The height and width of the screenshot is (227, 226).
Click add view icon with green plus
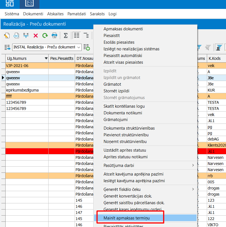(87, 47)
